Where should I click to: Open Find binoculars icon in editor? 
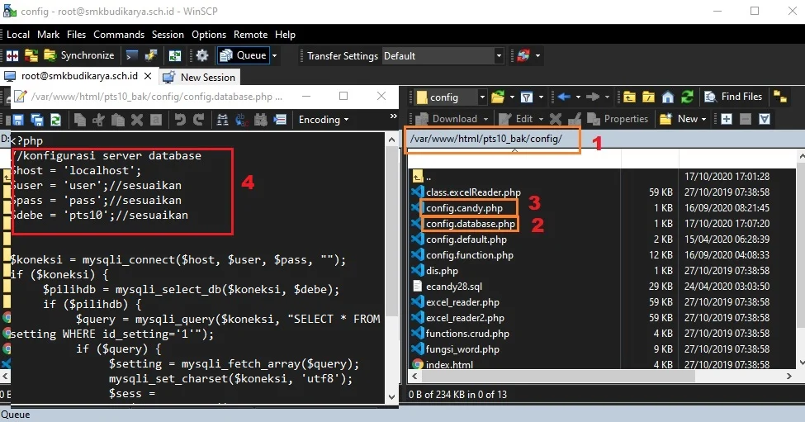pyautogui.click(x=222, y=120)
